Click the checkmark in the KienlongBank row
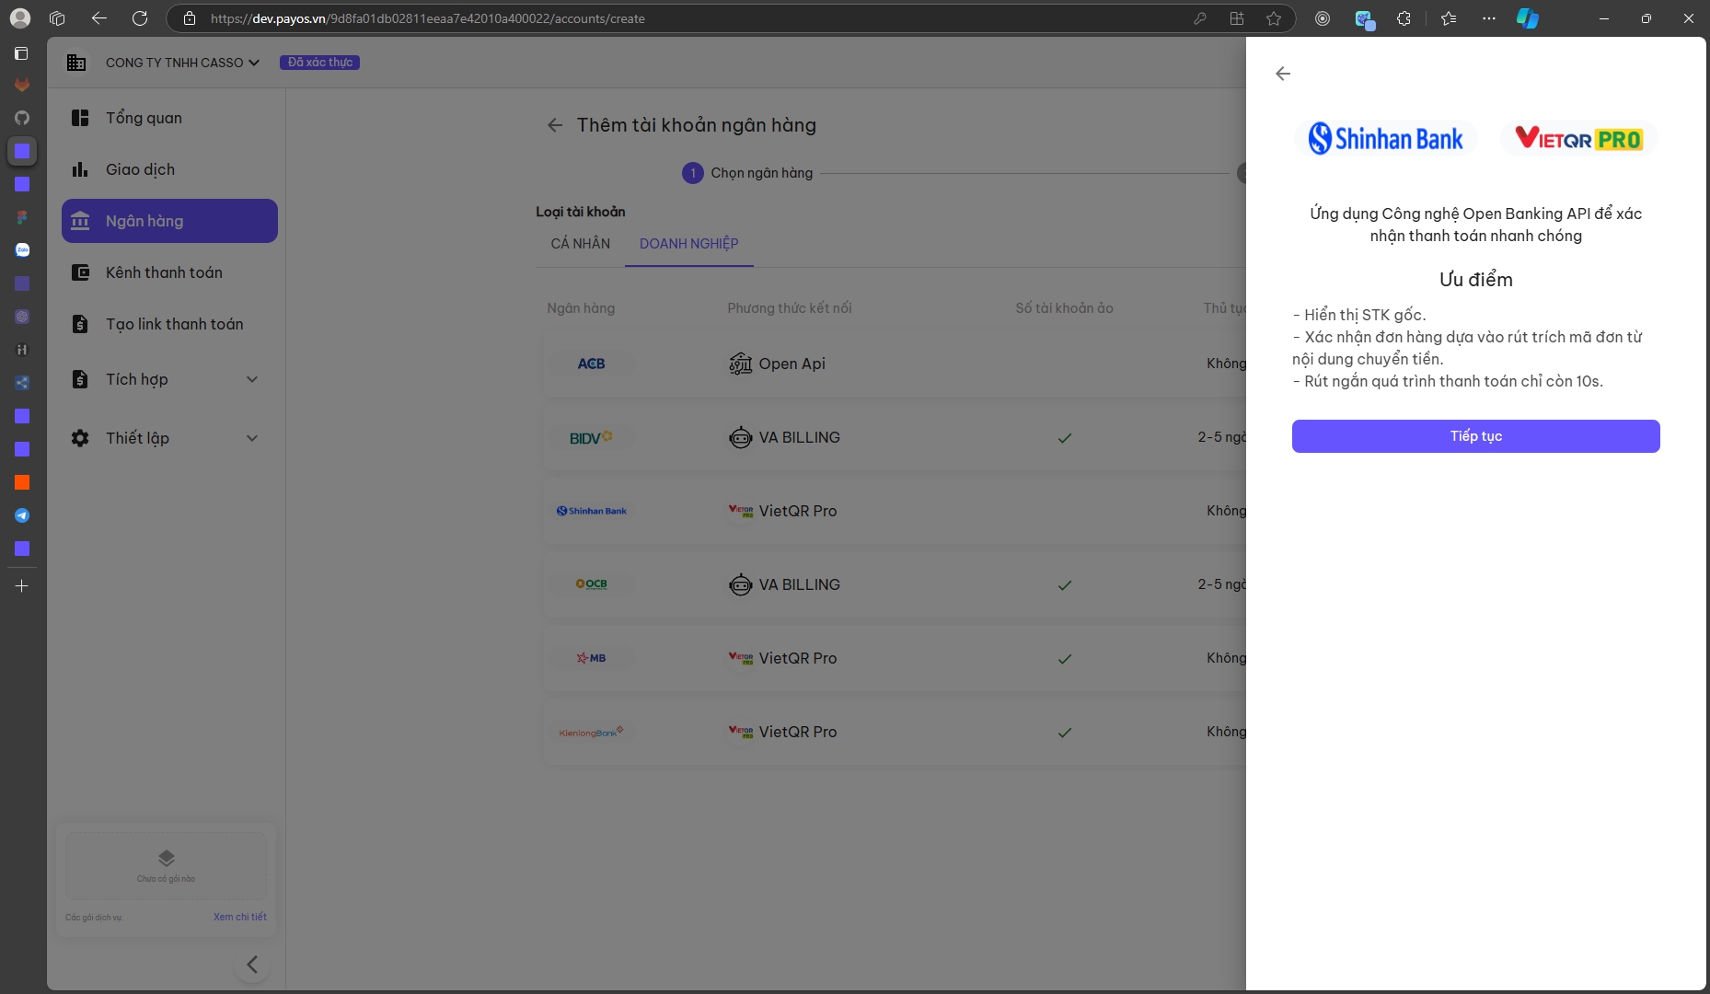 coord(1065,733)
